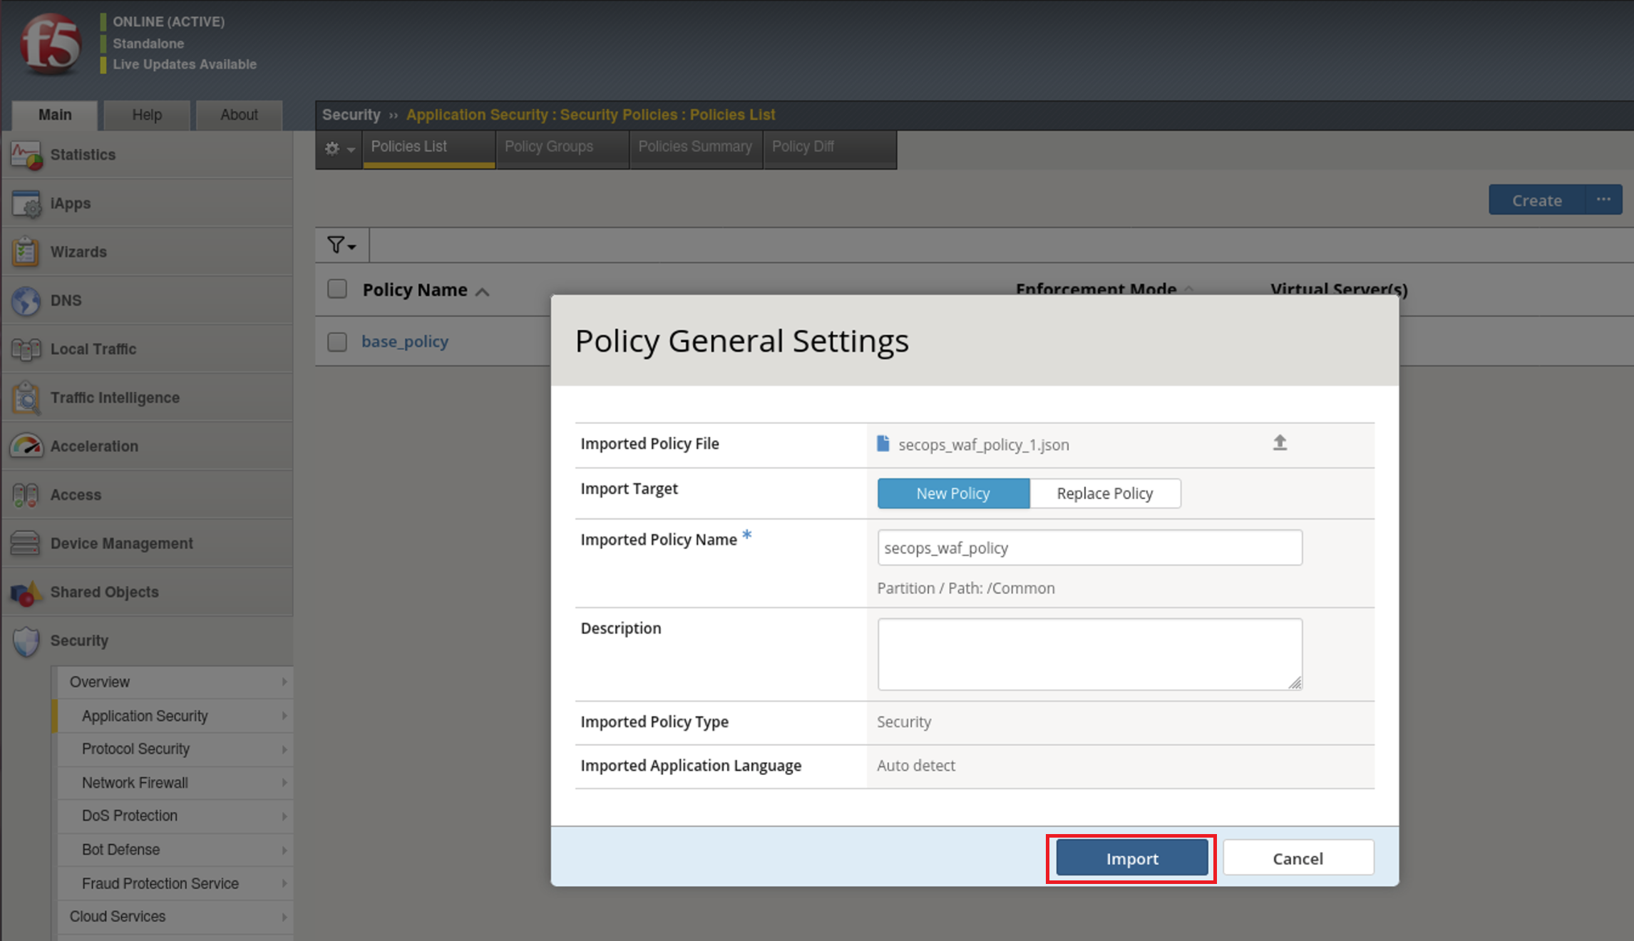The height and width of the screenshot is (941, 1634).
Task: Click the DNS globe icon
Action: tap(26, 301)
